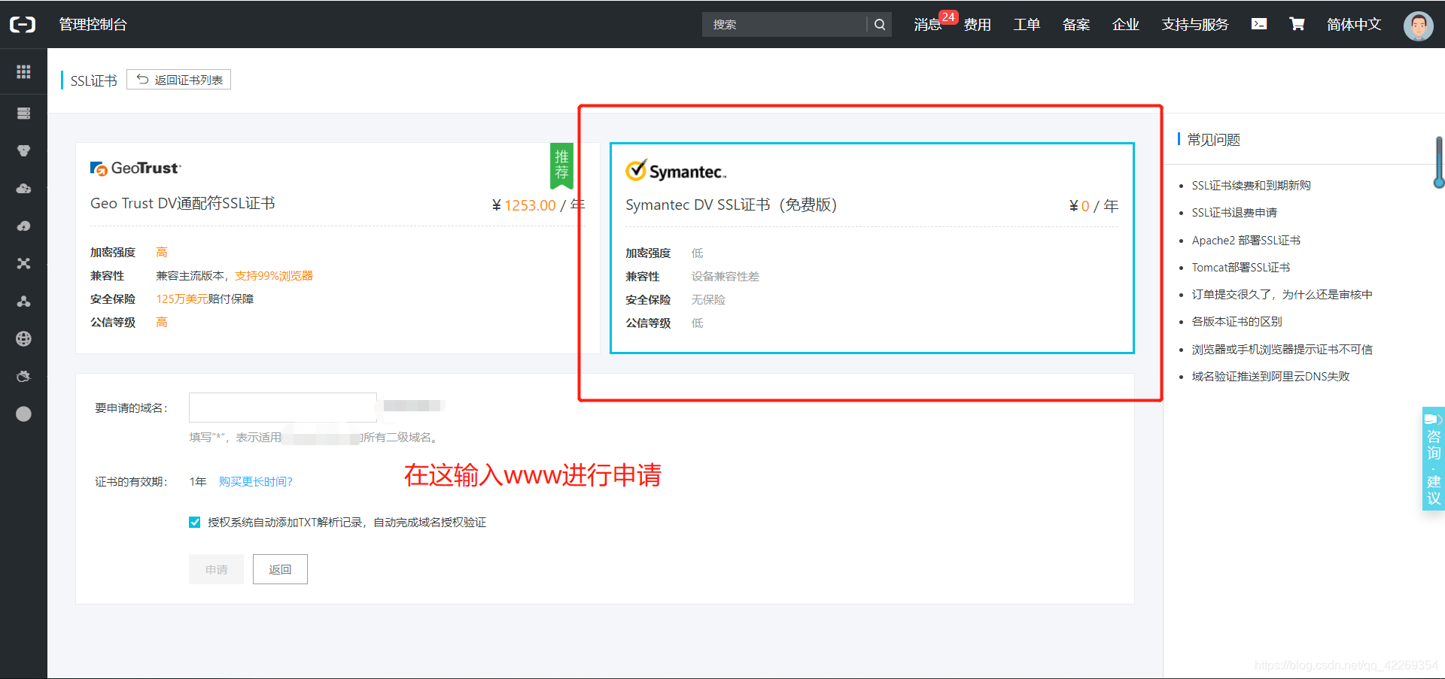Click the disabled 申请 apply button
Viewport: 1445px width, 679px height.
point(216,569)
